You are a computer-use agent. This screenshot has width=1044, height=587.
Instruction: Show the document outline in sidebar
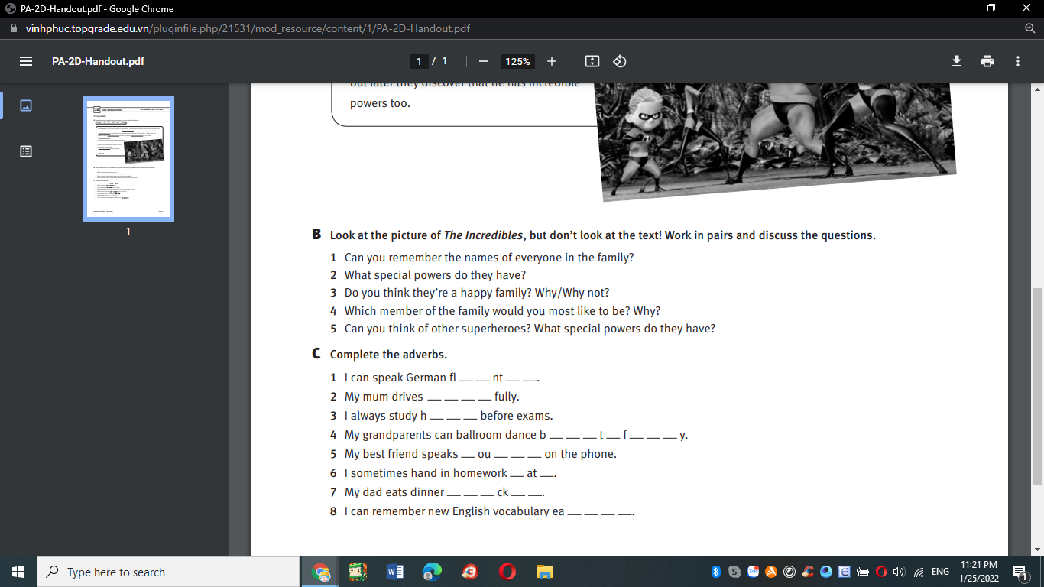click(x=26, y=151)
